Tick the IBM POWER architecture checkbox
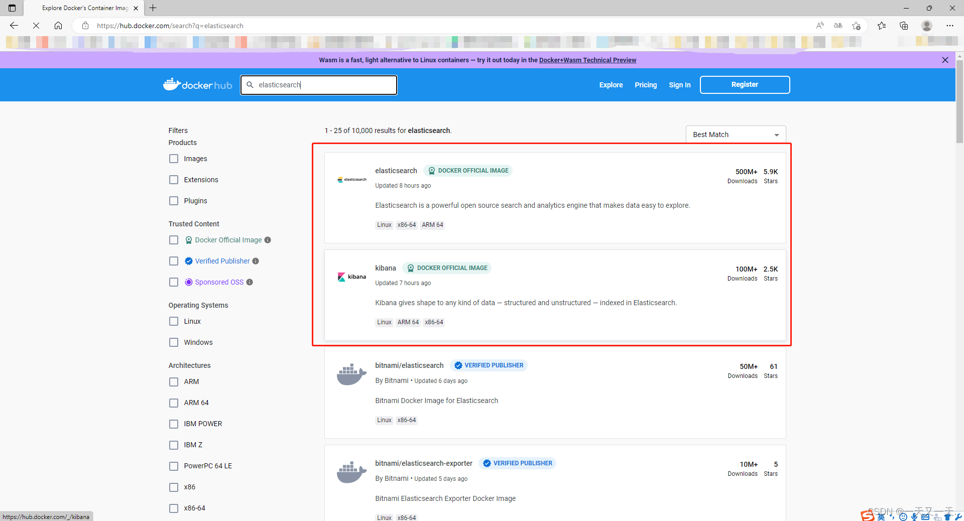Viewport: 964px width, 521px height. [x=174, y=424]
